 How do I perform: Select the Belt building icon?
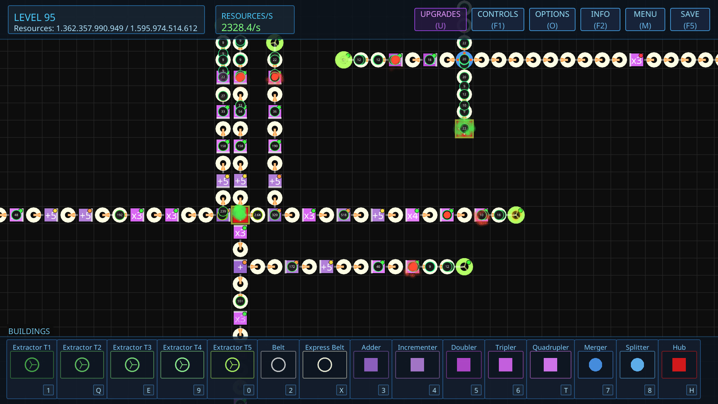278,365
